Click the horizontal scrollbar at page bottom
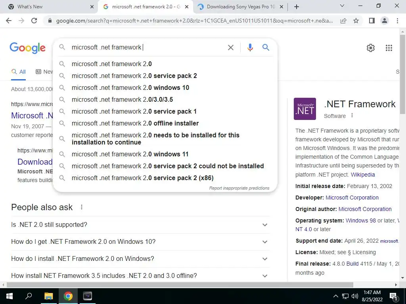This screenshot has width=406, height=304. [x=180, y=285]
